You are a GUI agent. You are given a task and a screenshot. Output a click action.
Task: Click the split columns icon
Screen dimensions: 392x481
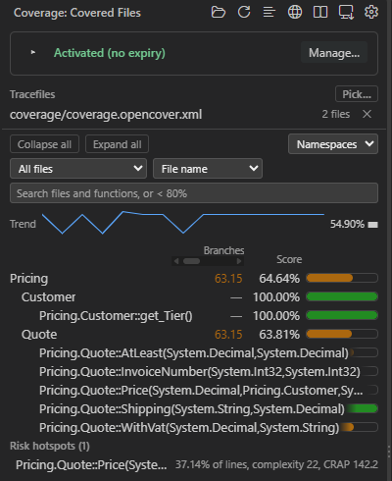pyautogui.click(x=320, y=13)
